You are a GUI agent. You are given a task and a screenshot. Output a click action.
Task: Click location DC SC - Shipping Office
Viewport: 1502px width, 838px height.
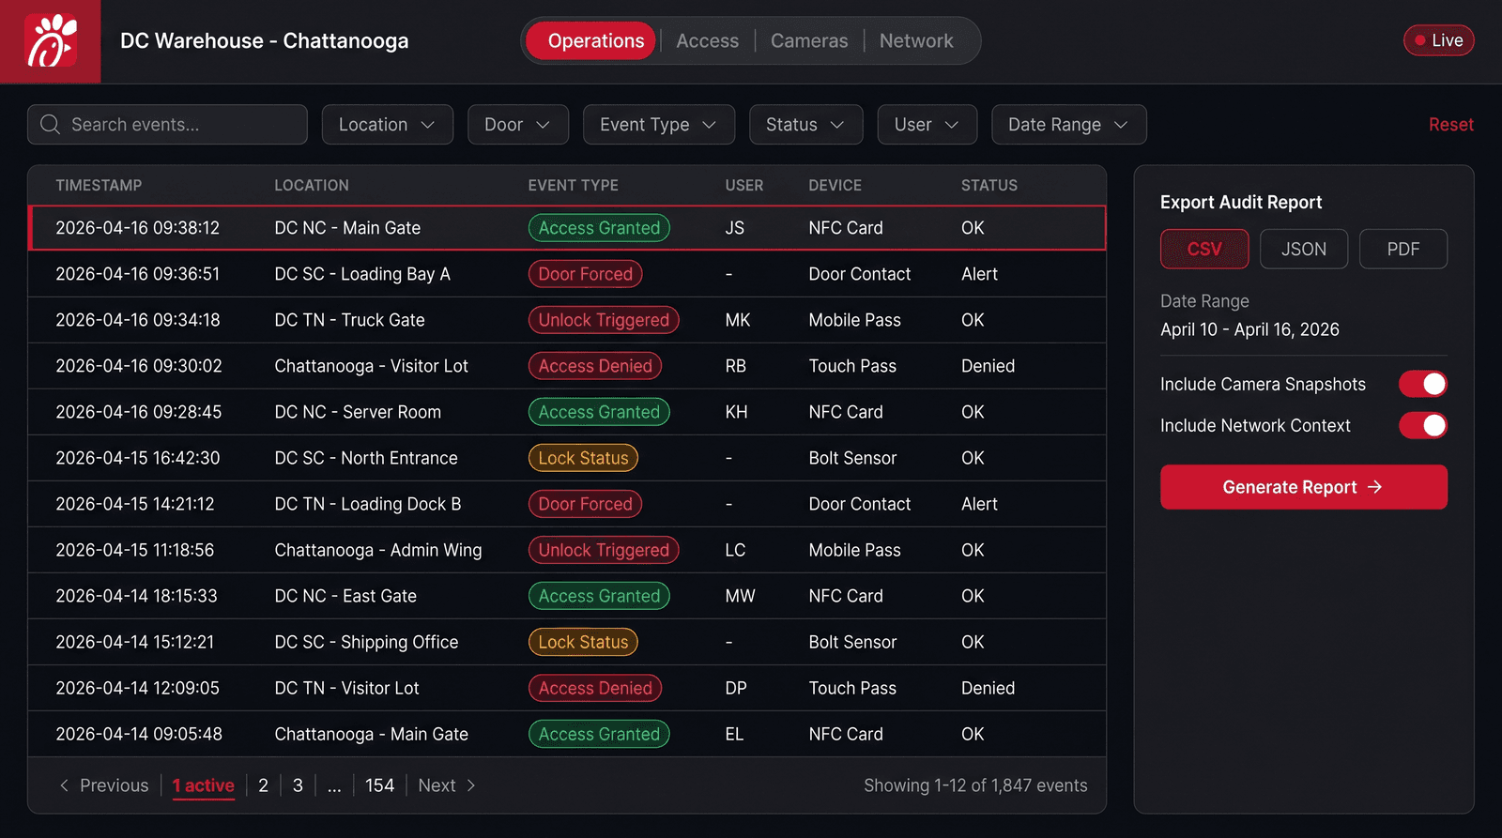tap(366, 642)
